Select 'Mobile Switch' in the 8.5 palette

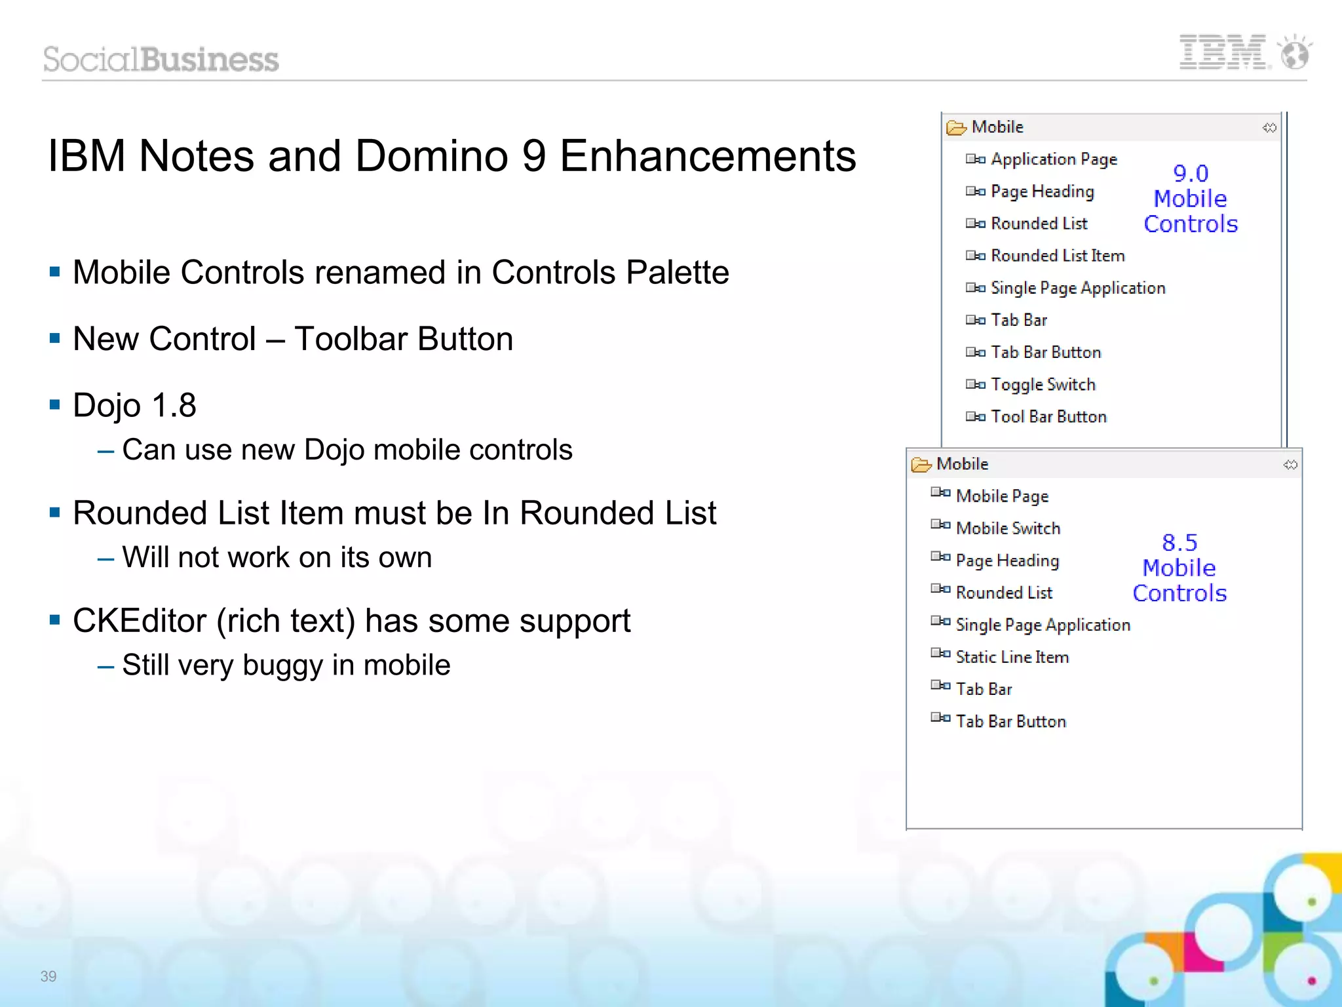[1008, 528]
